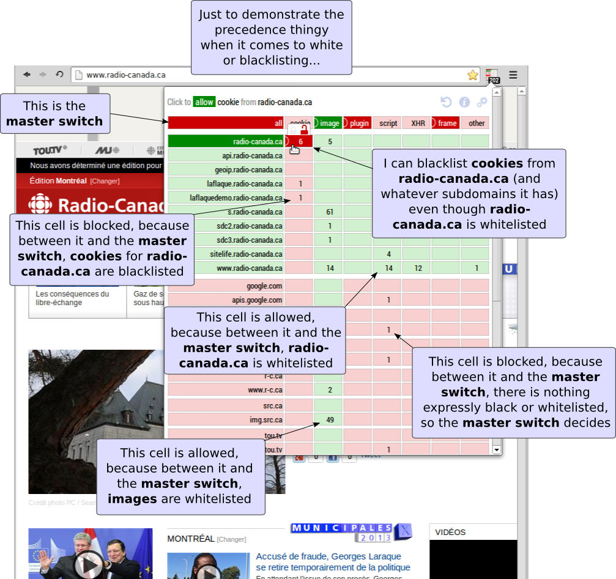Select the img.src.ca domain row
Screen dimensions: 616x579
coord(226,419)
